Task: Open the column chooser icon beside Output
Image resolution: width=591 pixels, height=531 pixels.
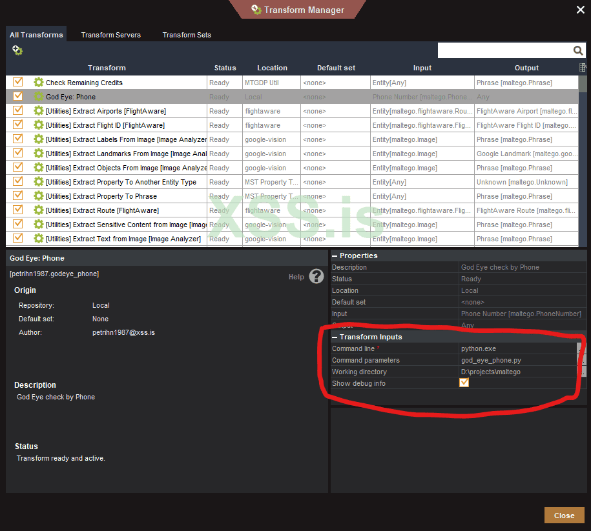Action: coord(583,67)
